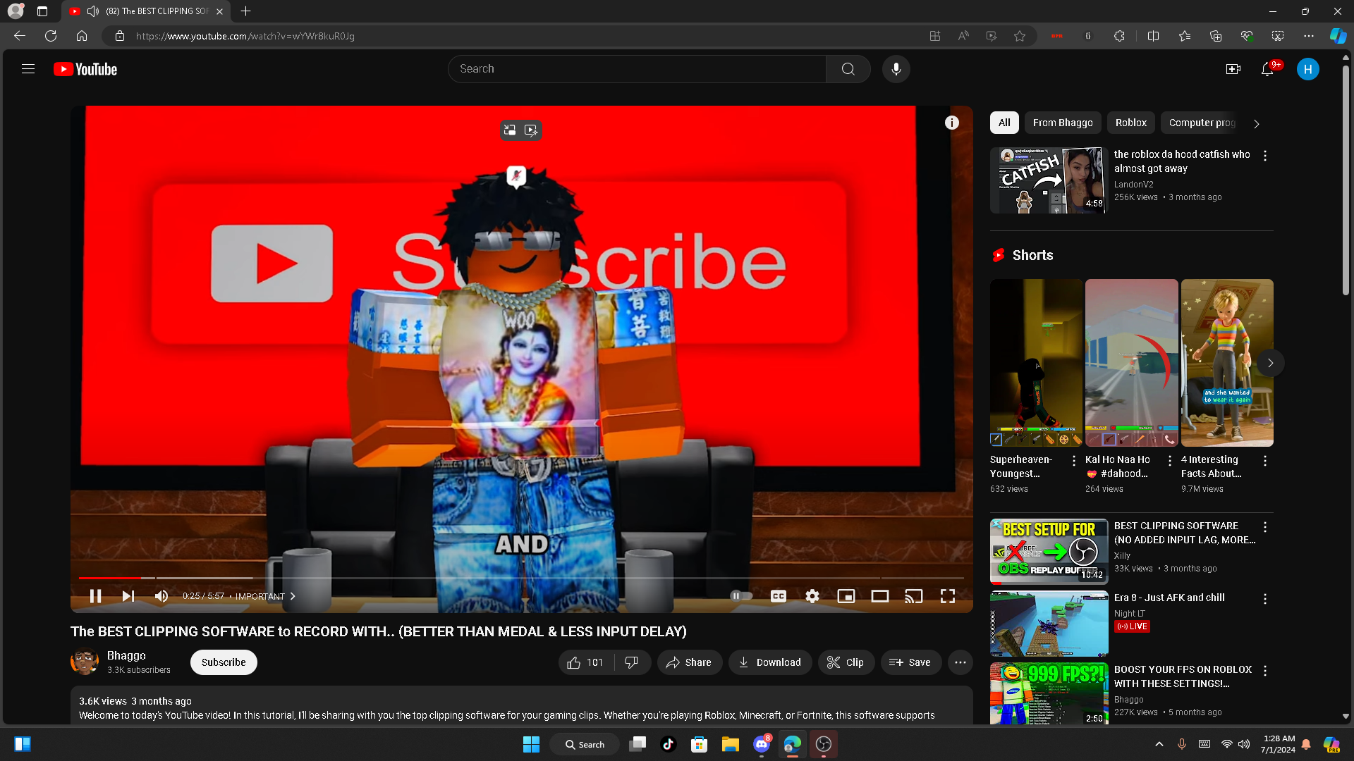Select the Roblox filter chip
This screenshot has height=761, width=1354.
[1131, 123]
